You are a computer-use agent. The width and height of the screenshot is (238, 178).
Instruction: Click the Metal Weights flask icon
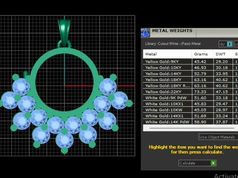point(145,33)
